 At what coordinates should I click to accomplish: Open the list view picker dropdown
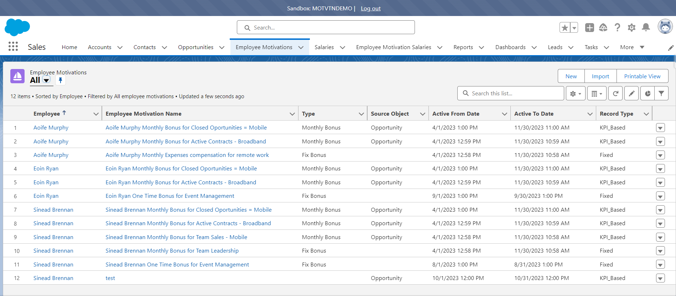46,80
